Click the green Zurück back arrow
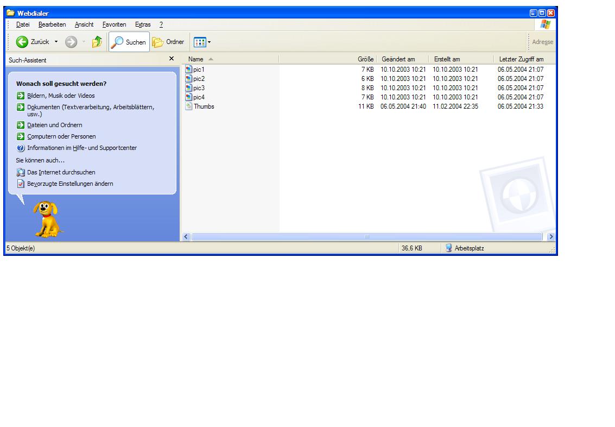The width and height of the screenshot is (615, 427). pyautogui.click(x=22, y=42)
